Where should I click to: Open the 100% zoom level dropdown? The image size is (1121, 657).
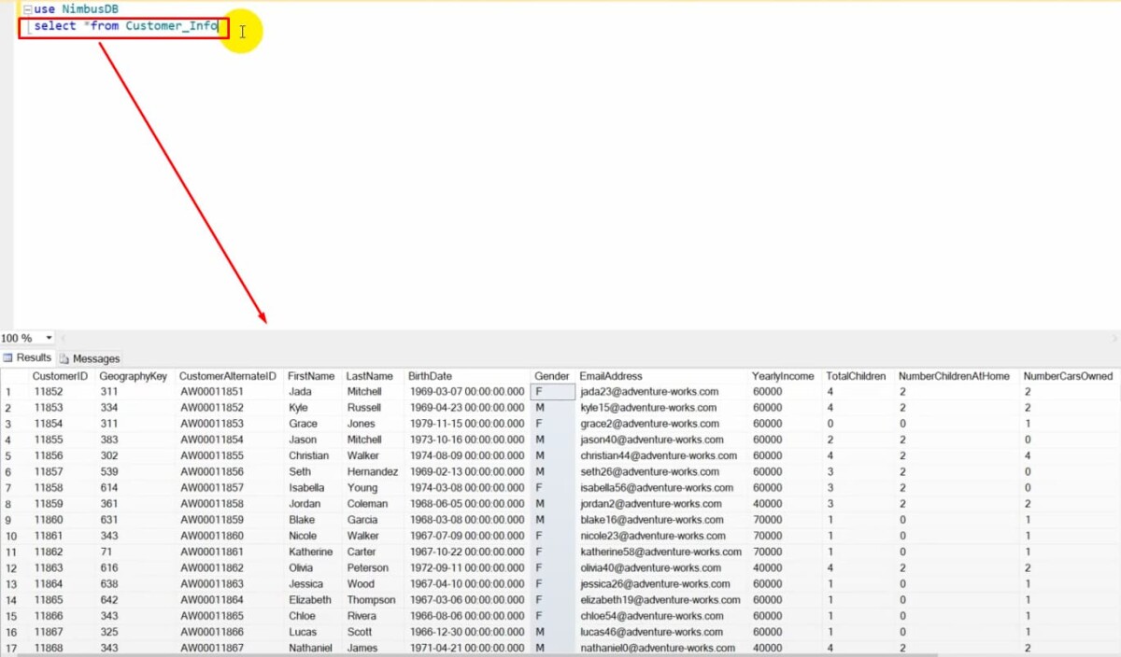tap(49, 338)
